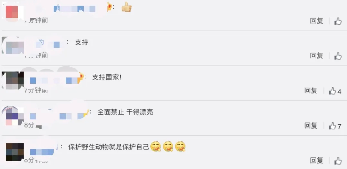Like the 保护野生动物就是保护自己 comment
The height and width of the screenshot is (169, 347).
(x=338, y=161)
